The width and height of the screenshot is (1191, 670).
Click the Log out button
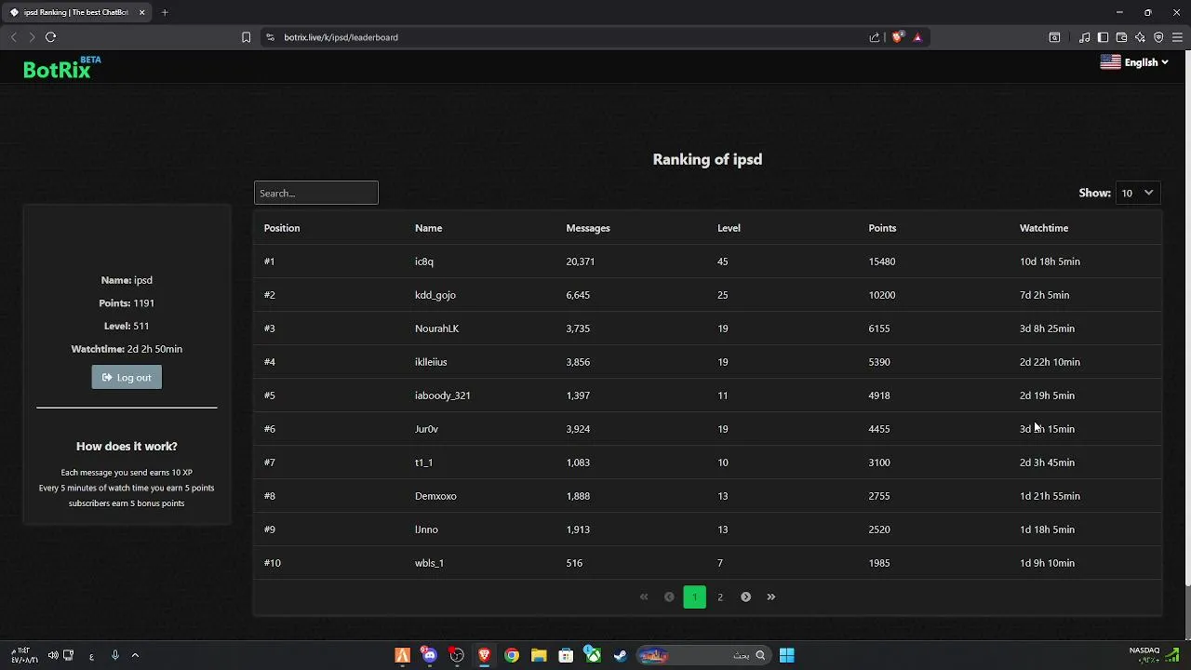(x=127, y=377)
